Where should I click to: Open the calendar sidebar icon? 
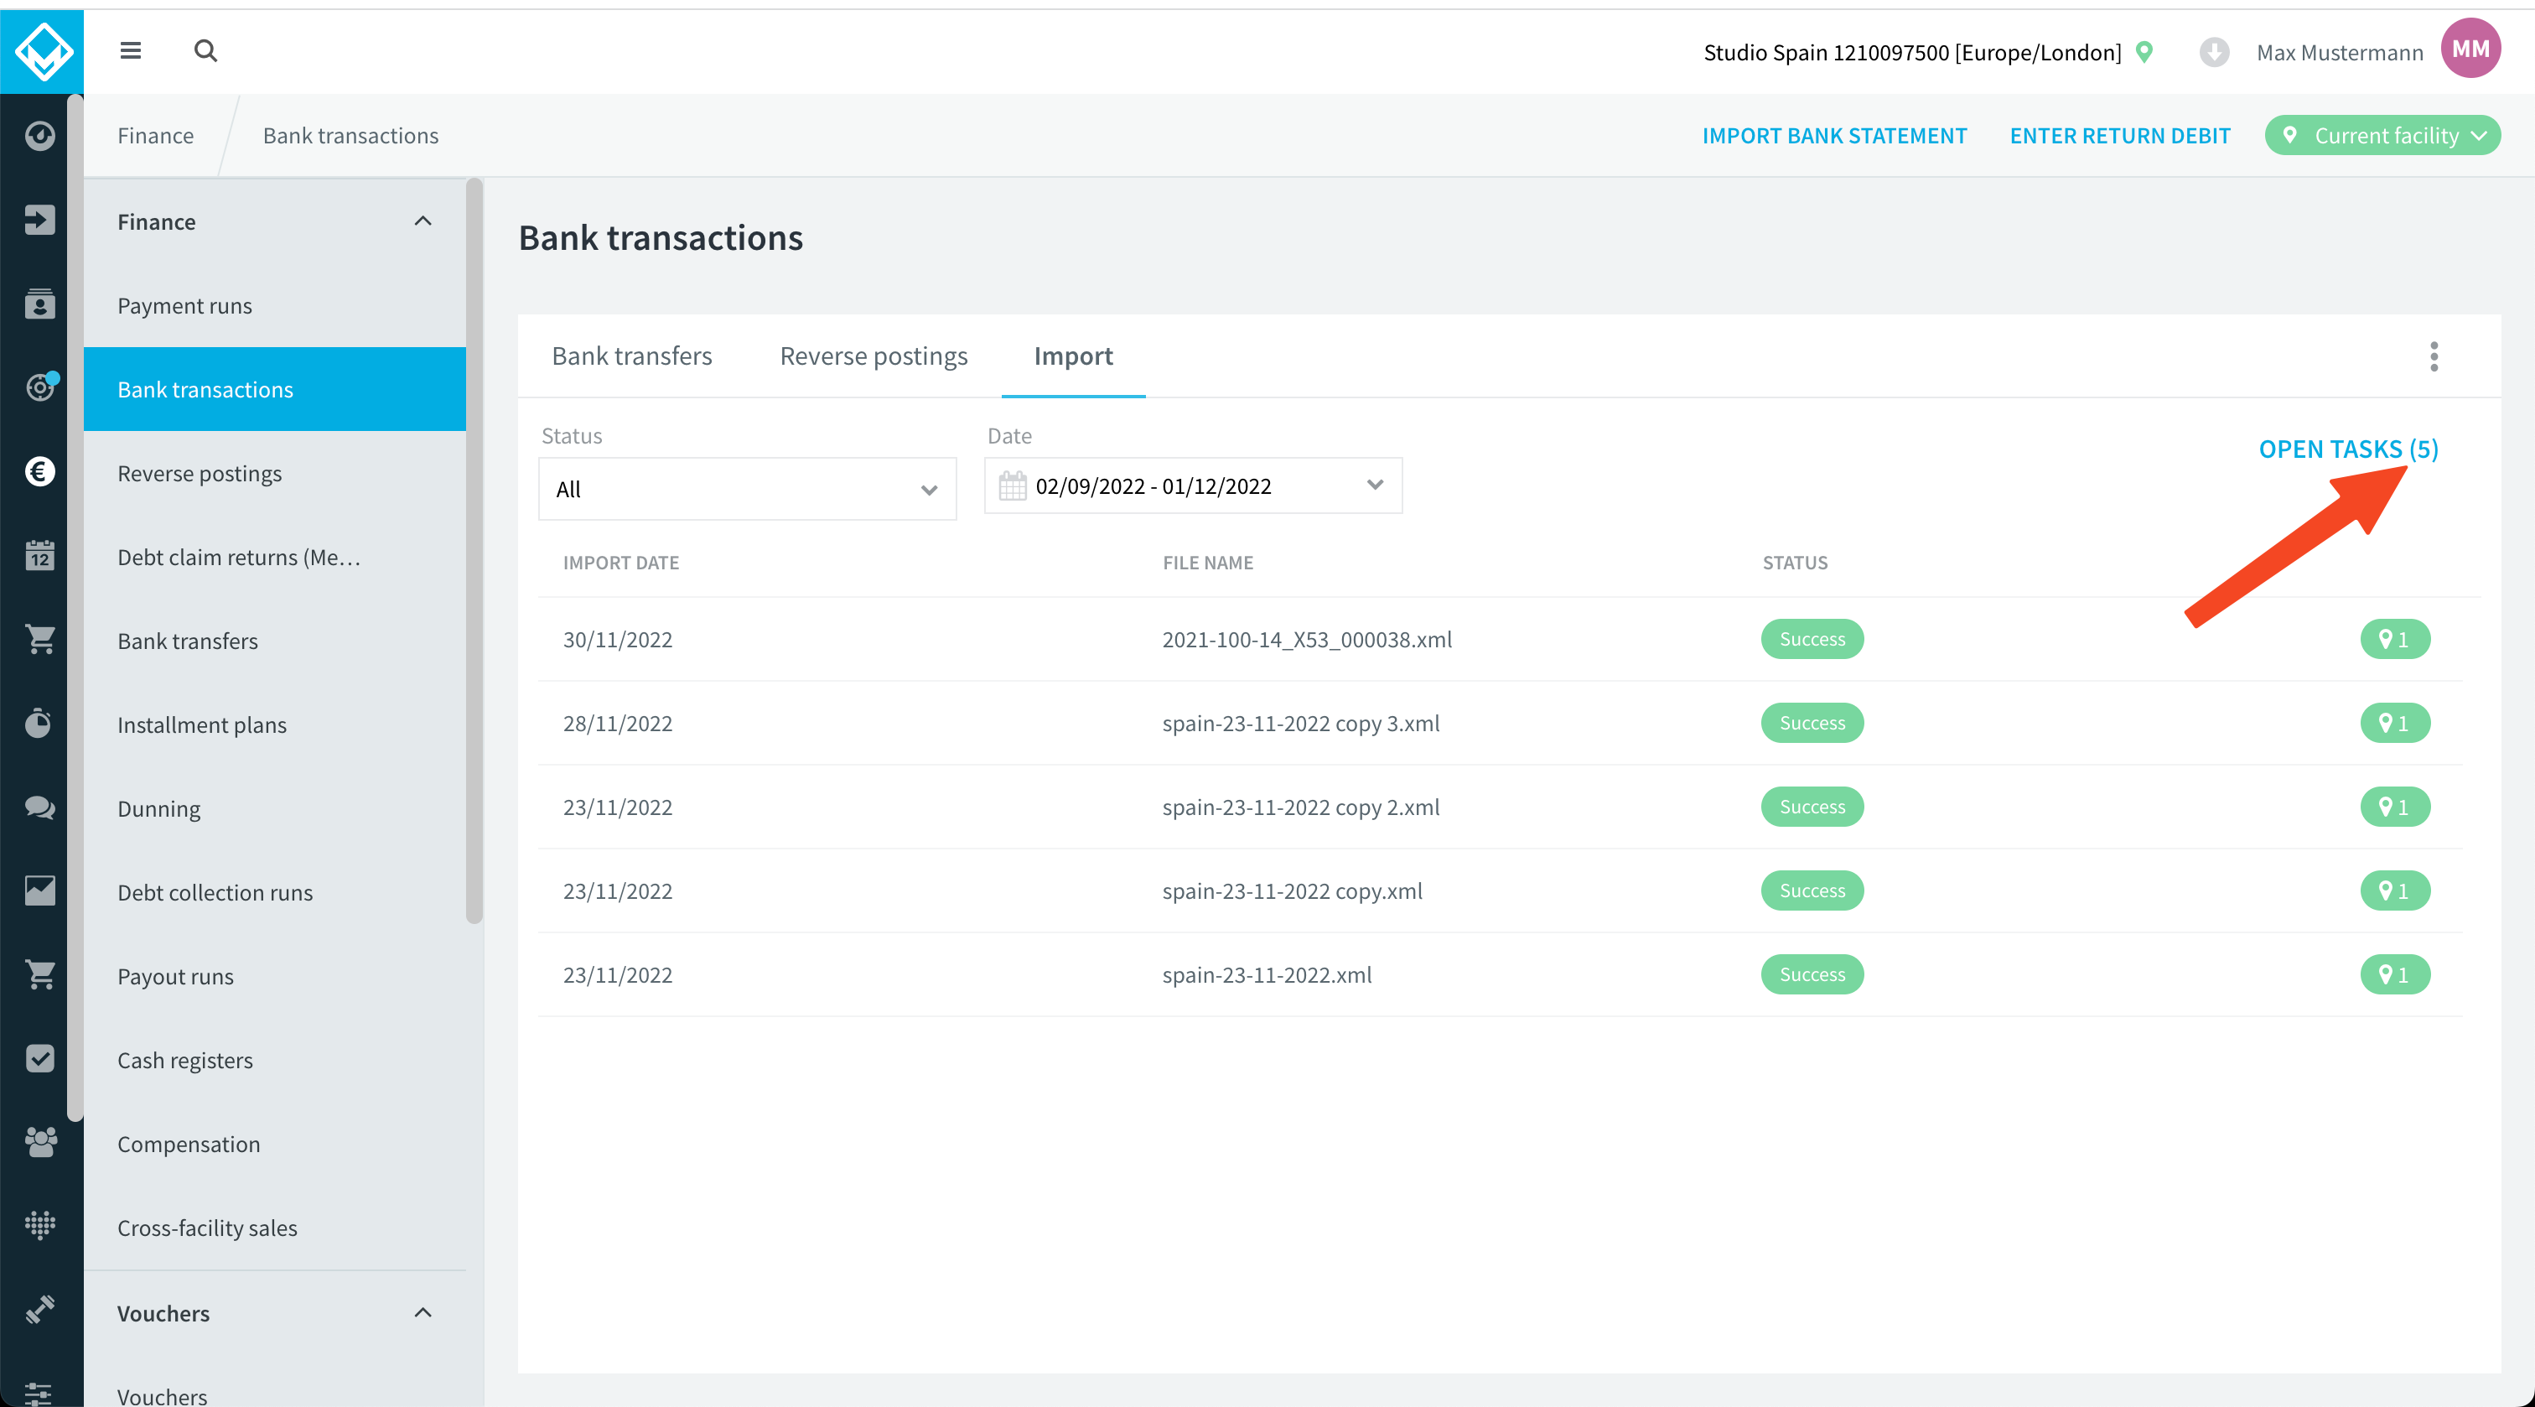(40, 555)
